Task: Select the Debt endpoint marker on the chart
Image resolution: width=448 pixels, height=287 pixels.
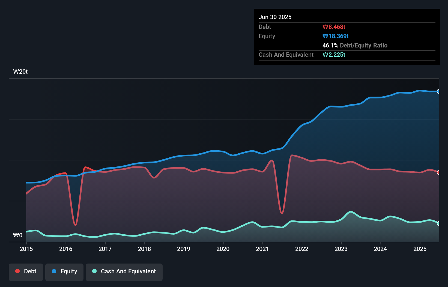Action: click(438, 172)
